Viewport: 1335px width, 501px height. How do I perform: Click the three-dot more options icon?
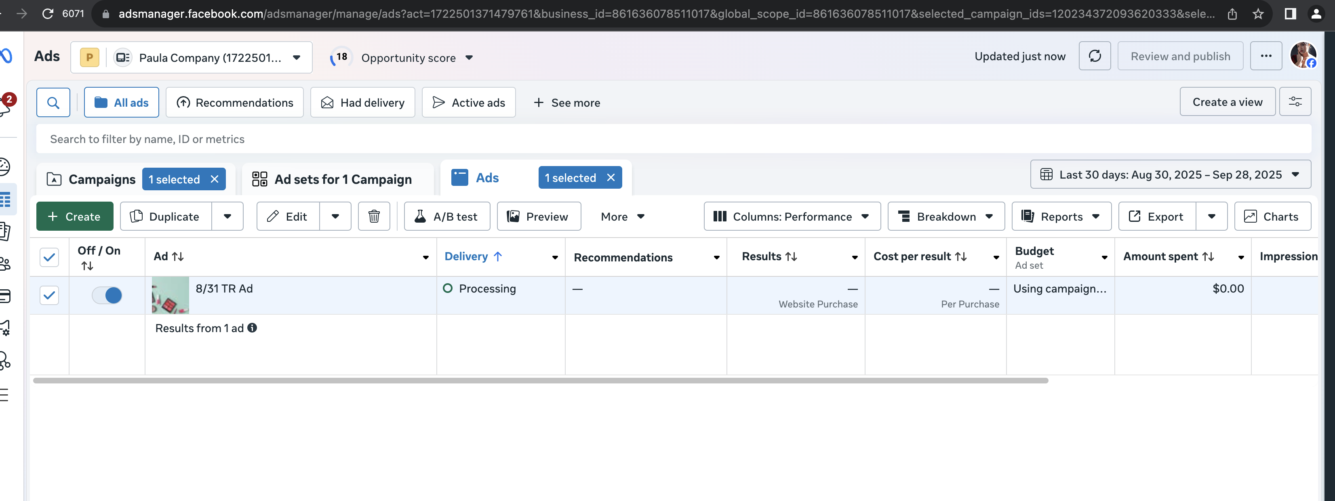(x=1266, y=56)
